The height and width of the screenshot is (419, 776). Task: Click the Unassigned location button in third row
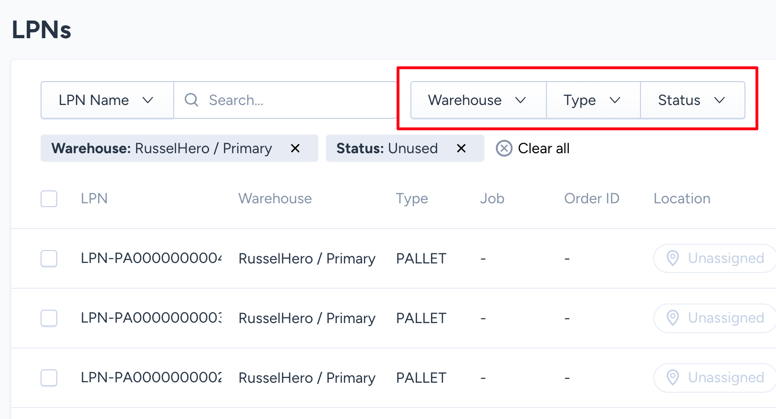715,377
